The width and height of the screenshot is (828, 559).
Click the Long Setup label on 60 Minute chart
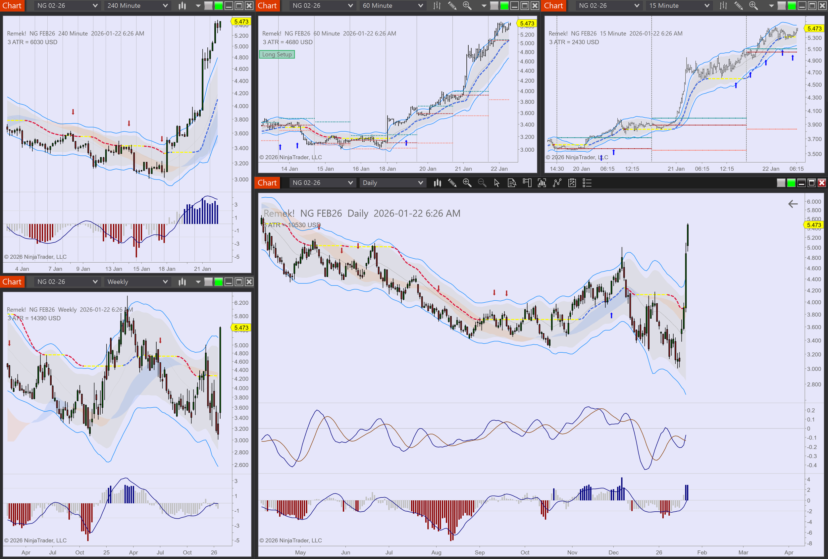click(277, 55)
